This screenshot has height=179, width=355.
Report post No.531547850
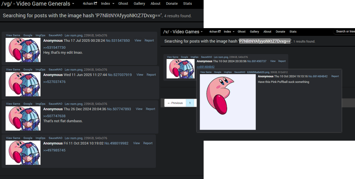pos(149,41)
